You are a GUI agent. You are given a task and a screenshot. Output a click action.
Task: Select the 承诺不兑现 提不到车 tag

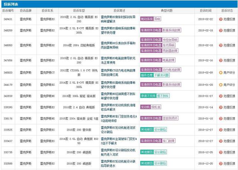[x=155, y=96]
